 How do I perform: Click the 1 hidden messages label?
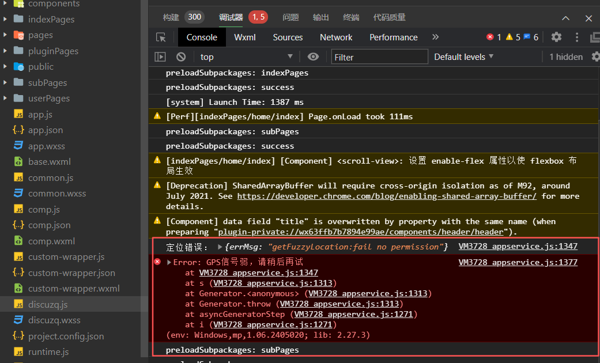566,57
